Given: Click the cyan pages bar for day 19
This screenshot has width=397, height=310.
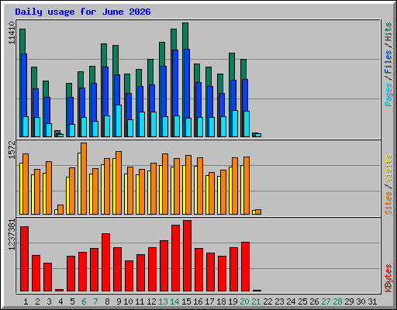Looking at the screenshot, I should pyautogui.click(x=235, y=123).
